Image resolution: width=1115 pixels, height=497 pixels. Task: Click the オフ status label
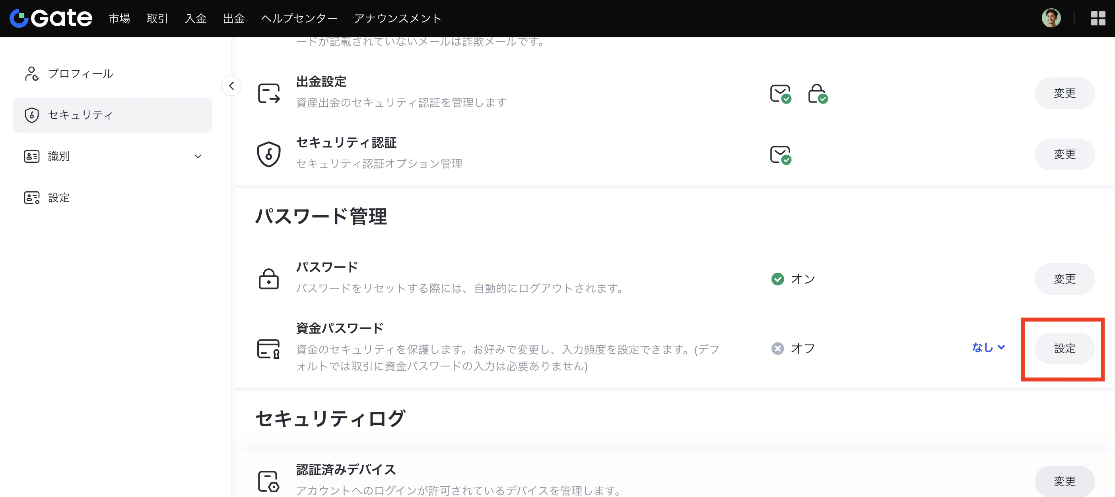(803, 348)
